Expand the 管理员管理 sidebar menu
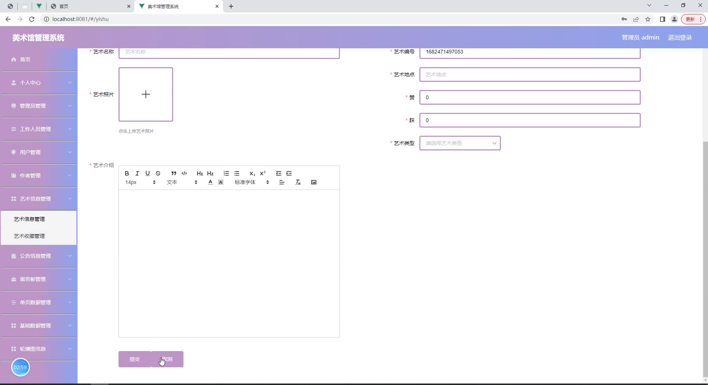 [39, 106]
